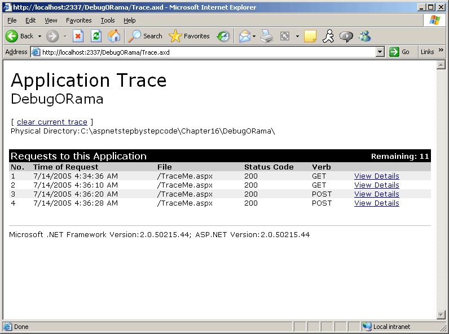The height and width of the screenshot is (334, 449).
Task: View Details for the 4:34:36 AM request
Action: (x=376, y=176)
